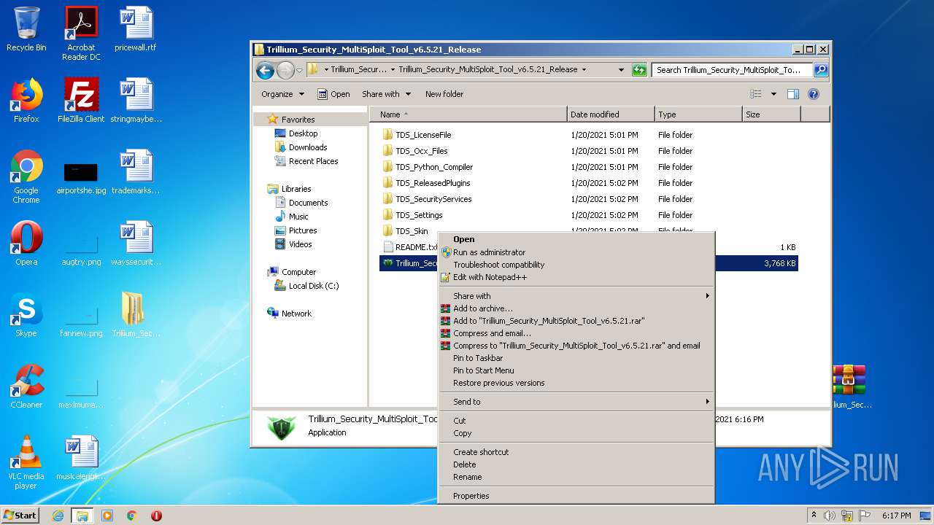This screenshot has width=934, height=525.
Task: Open the Start menu
Action: point(20,516)
